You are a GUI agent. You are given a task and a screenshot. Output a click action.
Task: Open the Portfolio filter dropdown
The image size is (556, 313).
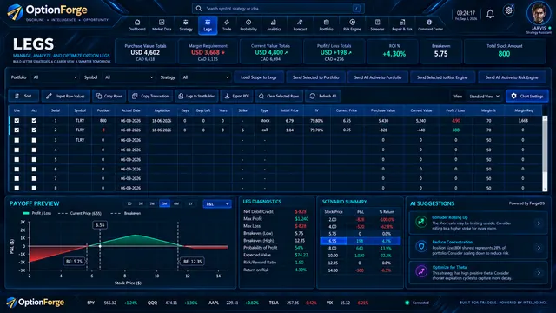(55, 77)
